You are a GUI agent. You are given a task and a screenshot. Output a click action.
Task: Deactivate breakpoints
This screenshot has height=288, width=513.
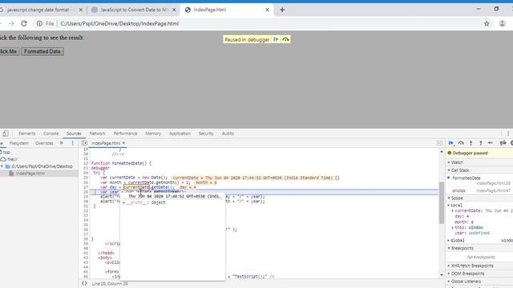tap(503, 143)
